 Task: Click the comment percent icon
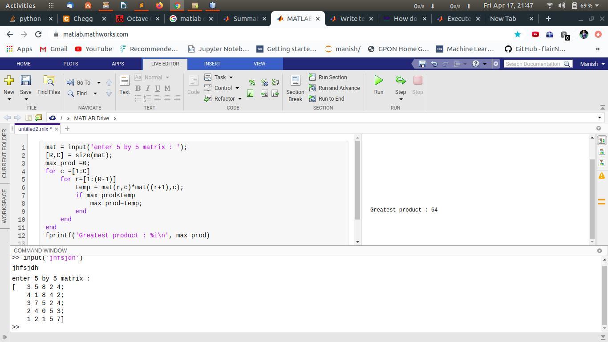click(252, 83)
